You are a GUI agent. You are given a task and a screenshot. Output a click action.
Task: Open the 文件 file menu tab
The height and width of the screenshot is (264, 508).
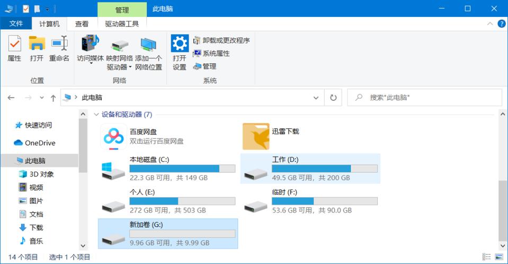(x=16, y=24)
